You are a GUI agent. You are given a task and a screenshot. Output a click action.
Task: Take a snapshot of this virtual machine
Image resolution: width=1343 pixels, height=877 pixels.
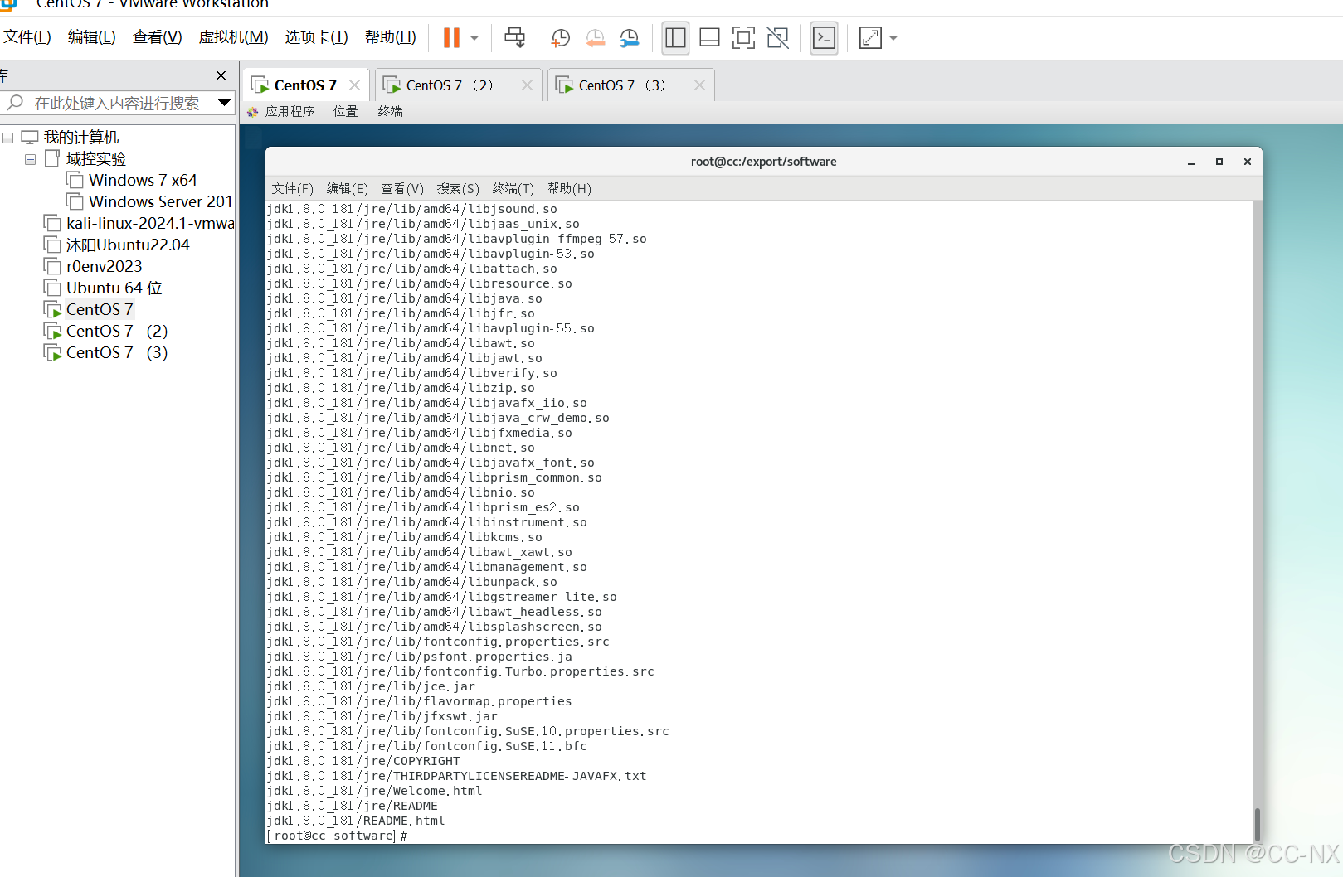coord(561,37)
